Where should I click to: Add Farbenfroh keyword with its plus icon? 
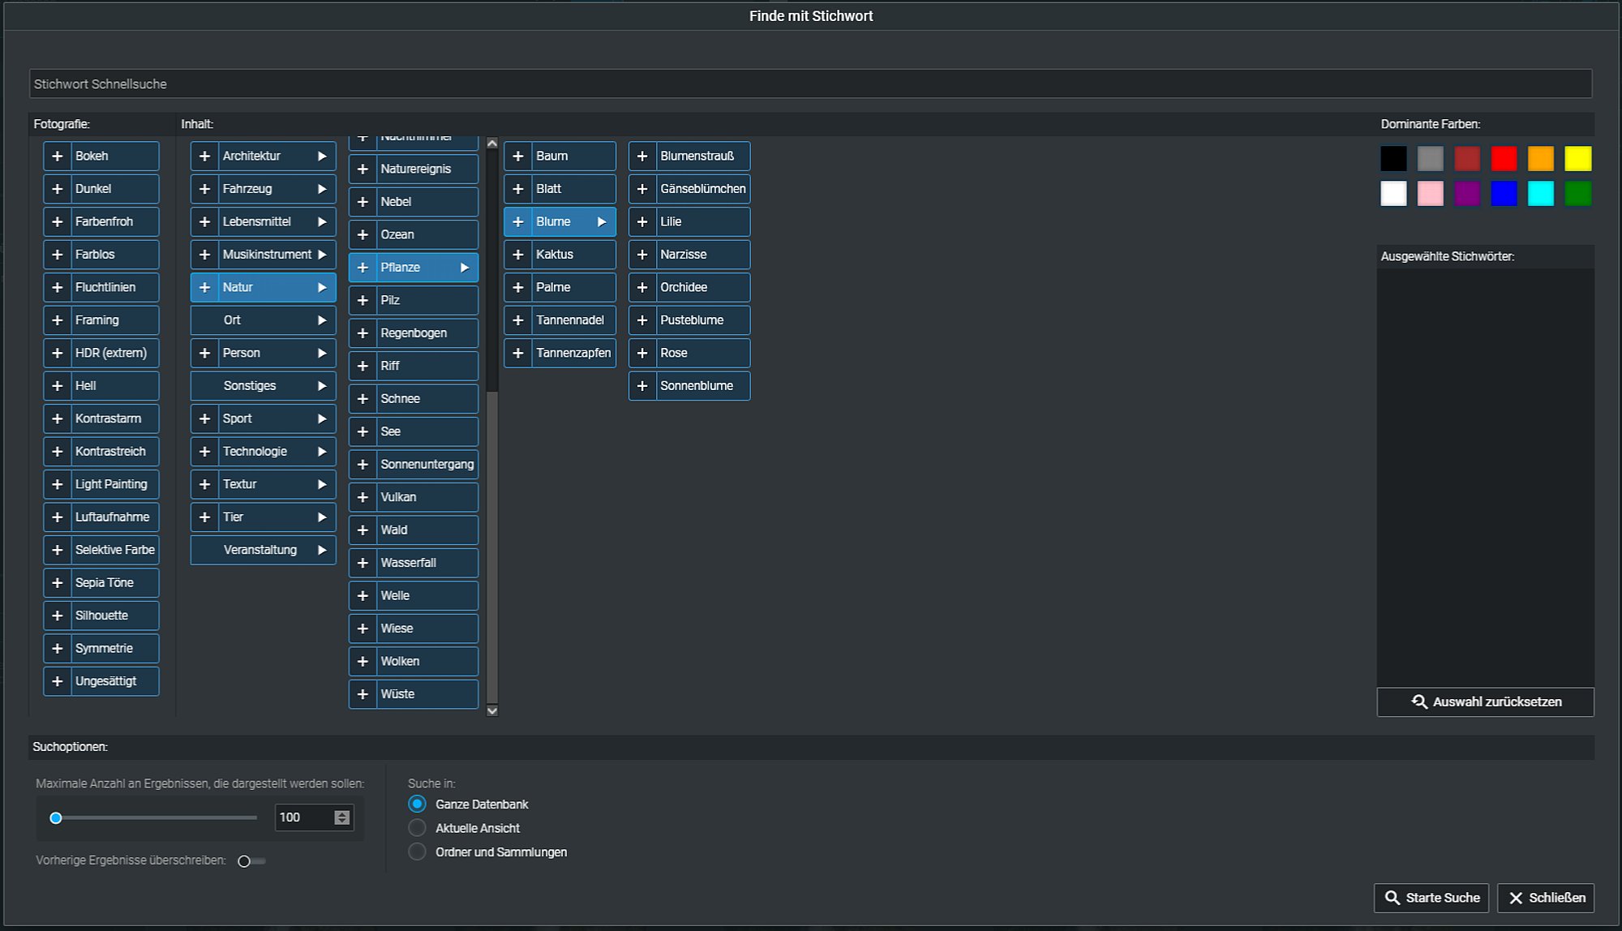click(58, 221)
